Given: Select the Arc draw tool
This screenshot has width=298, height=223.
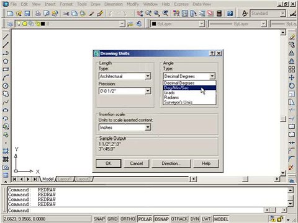Looking at the screenshot, I should 6,77.
